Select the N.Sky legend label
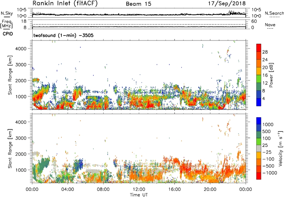 [x=7, y=13]
